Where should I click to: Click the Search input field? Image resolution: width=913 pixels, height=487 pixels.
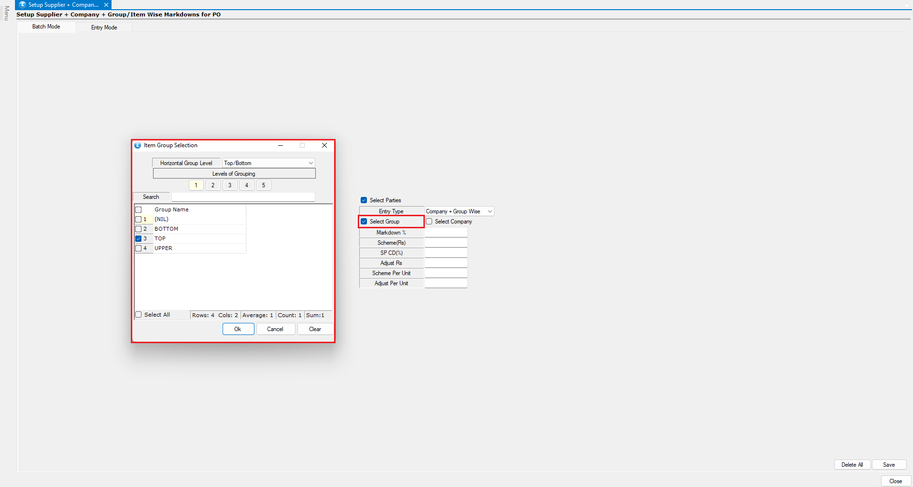(x=243, y=197)
